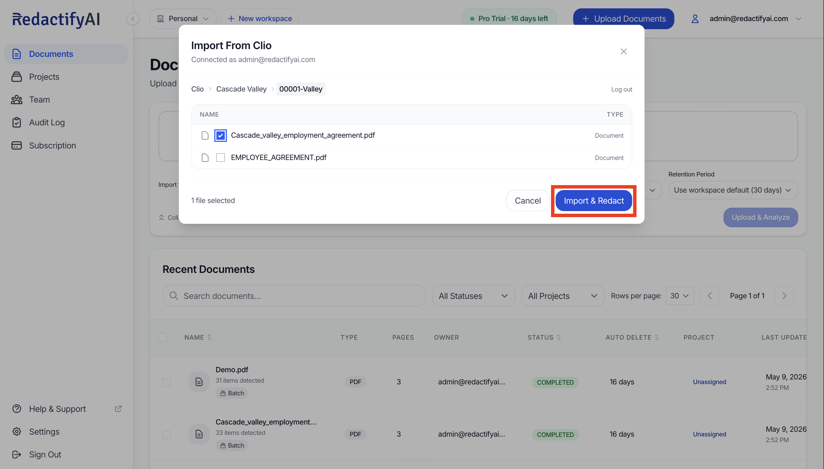
Task: Open the Retention Period dropdown
Action: click(x=733, y=190)
